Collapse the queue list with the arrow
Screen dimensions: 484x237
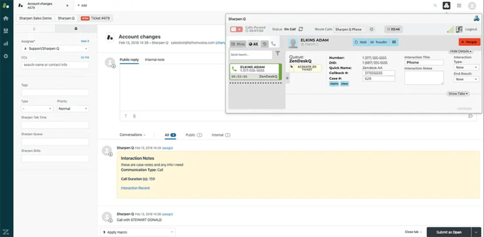pyautogui.click(x=288, y=78)
